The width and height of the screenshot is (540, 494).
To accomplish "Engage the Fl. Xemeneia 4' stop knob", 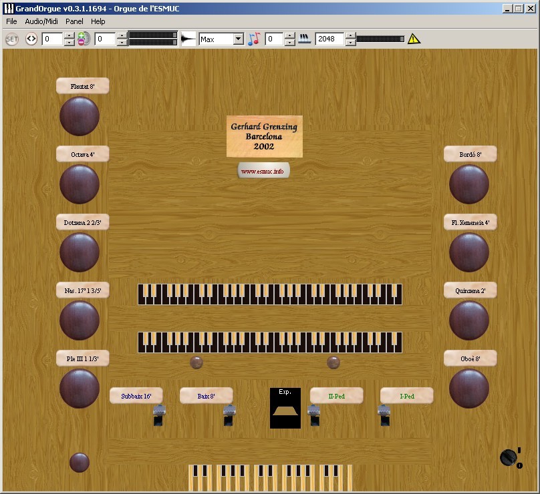I will [469, 252].
